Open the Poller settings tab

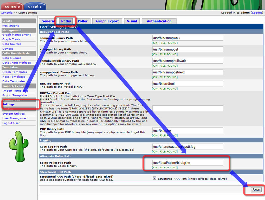click(x=82, y=21)
